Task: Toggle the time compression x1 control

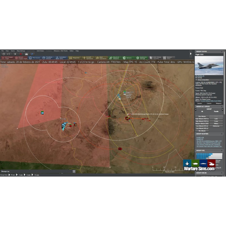Action: [9, 54]
